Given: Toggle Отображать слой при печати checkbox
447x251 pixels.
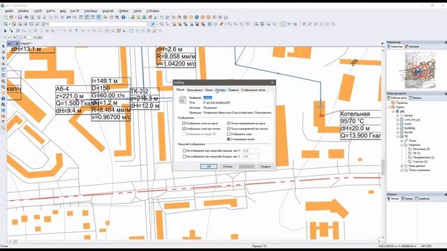Looking at the screenshot, I should (x=184, y=128).
